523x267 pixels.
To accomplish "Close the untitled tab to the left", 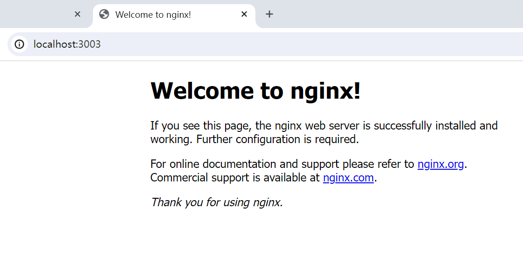I will [x=78, y=14].
